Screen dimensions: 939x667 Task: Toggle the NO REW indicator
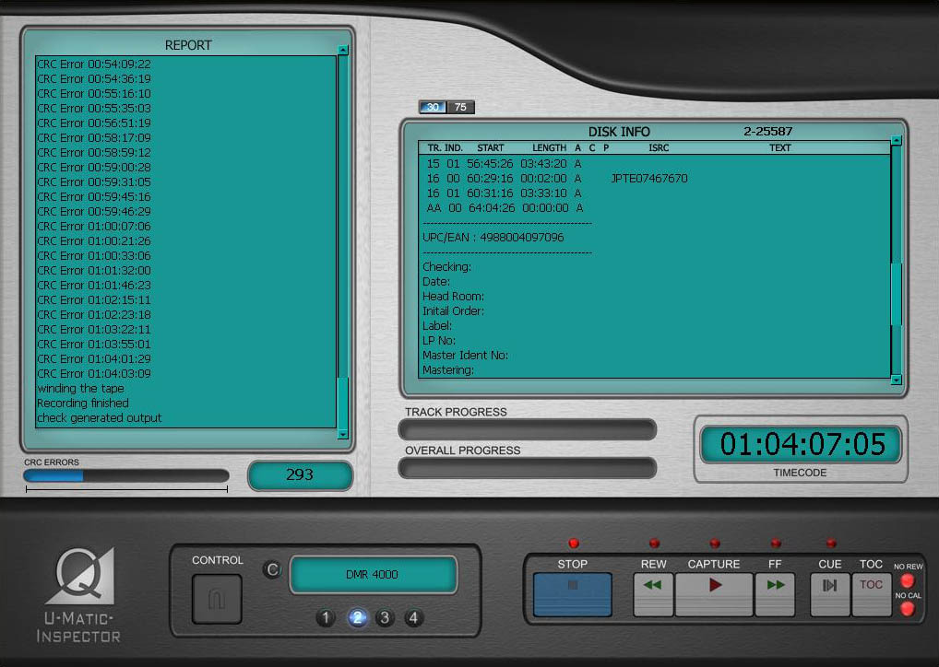point(907,581)
